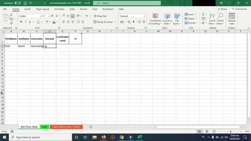The height and width of the screenshot is (141, 251).
Task: Click the Cut scissors icon
Action: 11,15
